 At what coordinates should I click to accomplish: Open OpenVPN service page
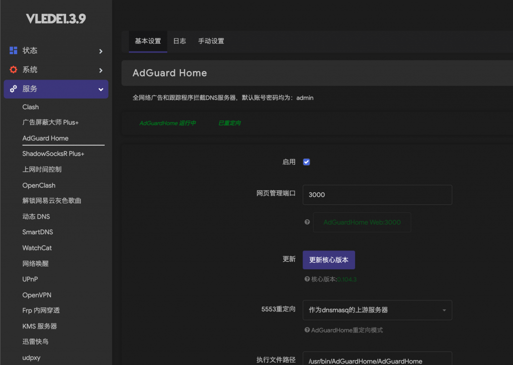coord(37,295)
